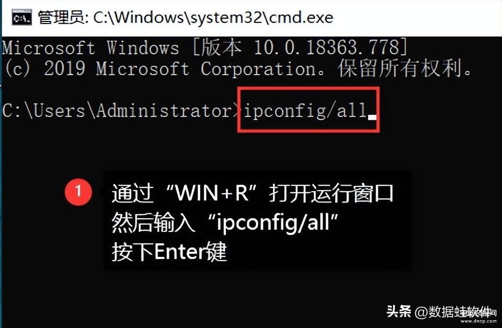Click the "C:\Windows\system32\cmd.exe" title path
Viewport: 502px width, 328px height.
point(213,18)
